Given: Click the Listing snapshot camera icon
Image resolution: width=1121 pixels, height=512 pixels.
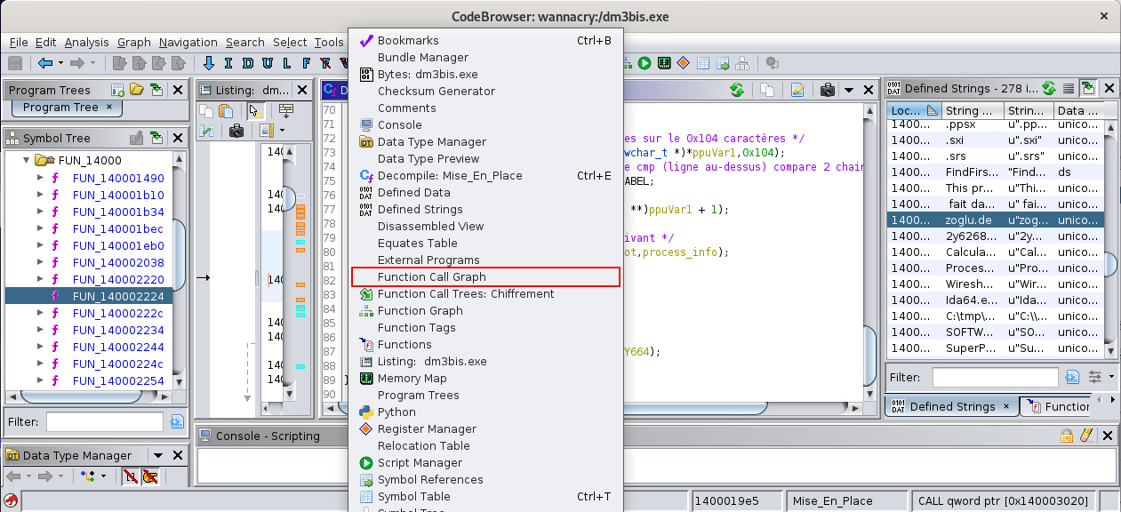Looking at the screenshot, I should (236, 131).
